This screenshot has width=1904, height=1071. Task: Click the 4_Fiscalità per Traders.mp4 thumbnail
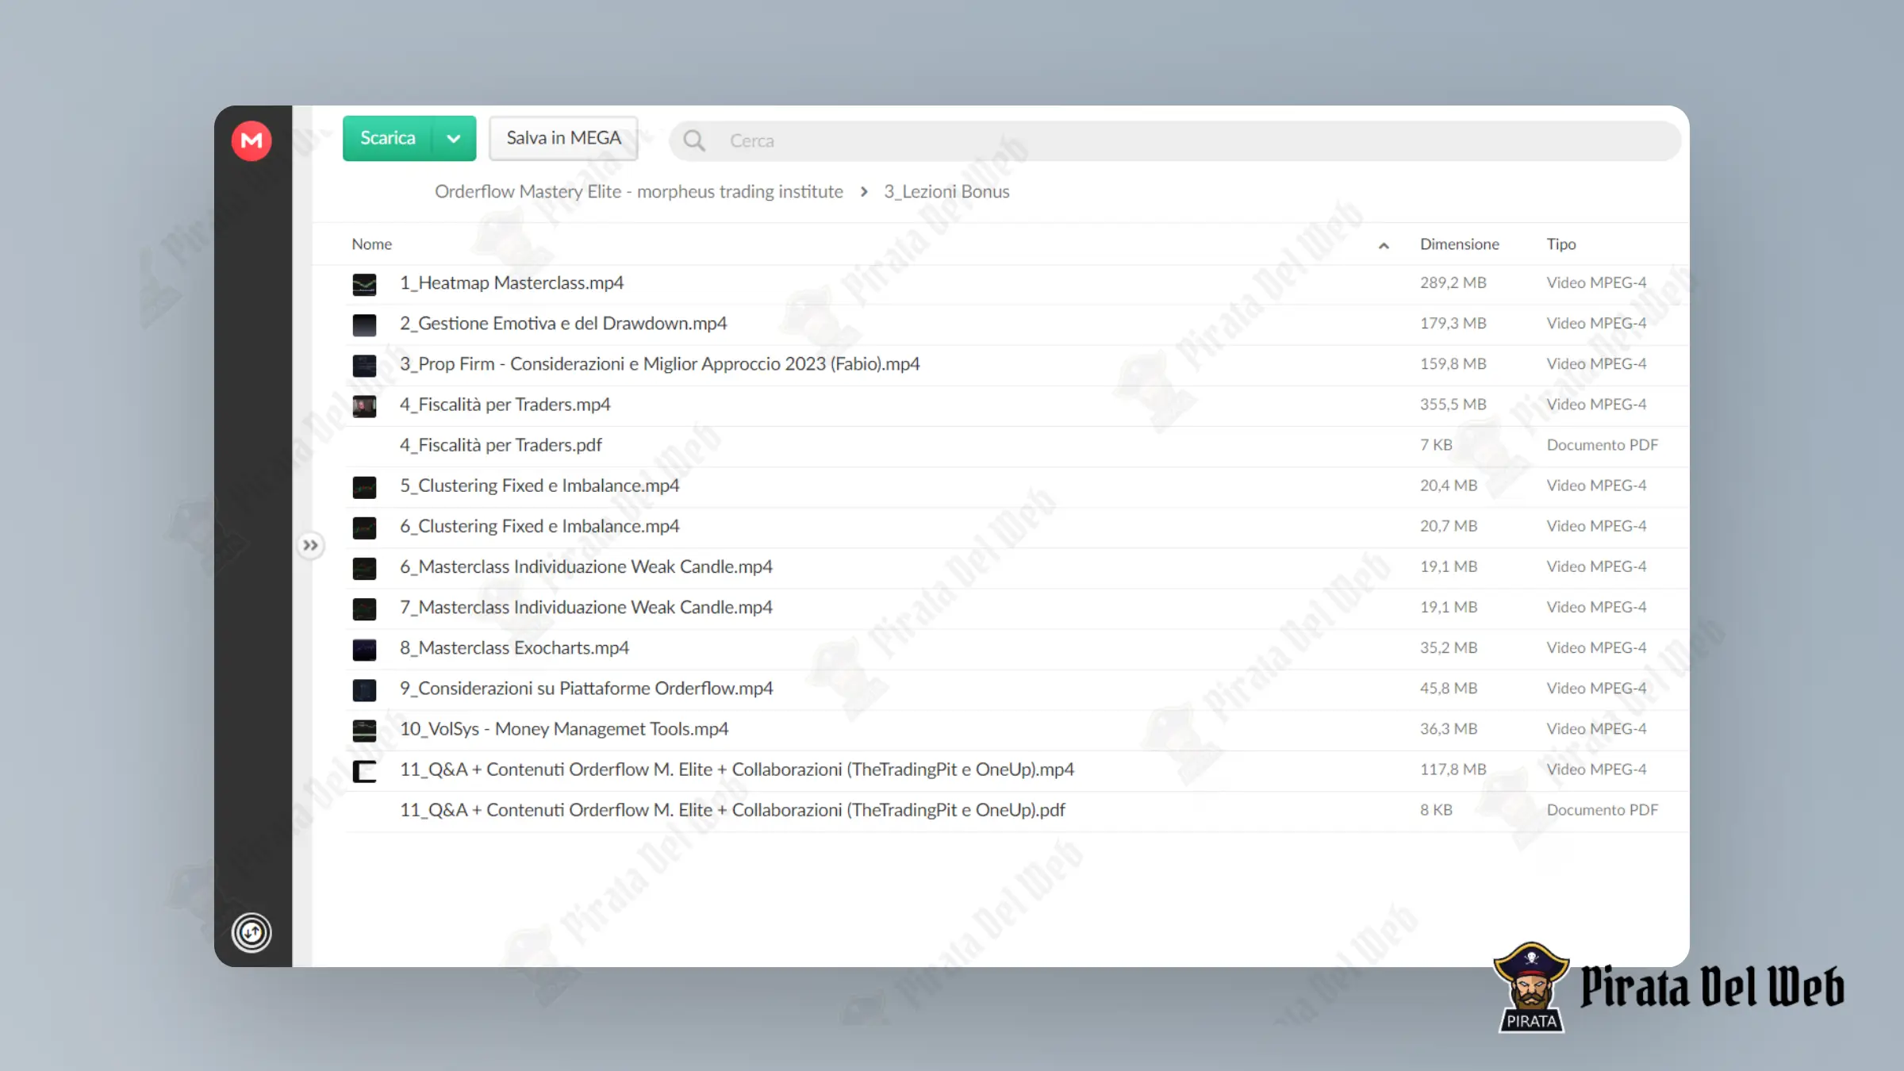click(x=364, y=405)
